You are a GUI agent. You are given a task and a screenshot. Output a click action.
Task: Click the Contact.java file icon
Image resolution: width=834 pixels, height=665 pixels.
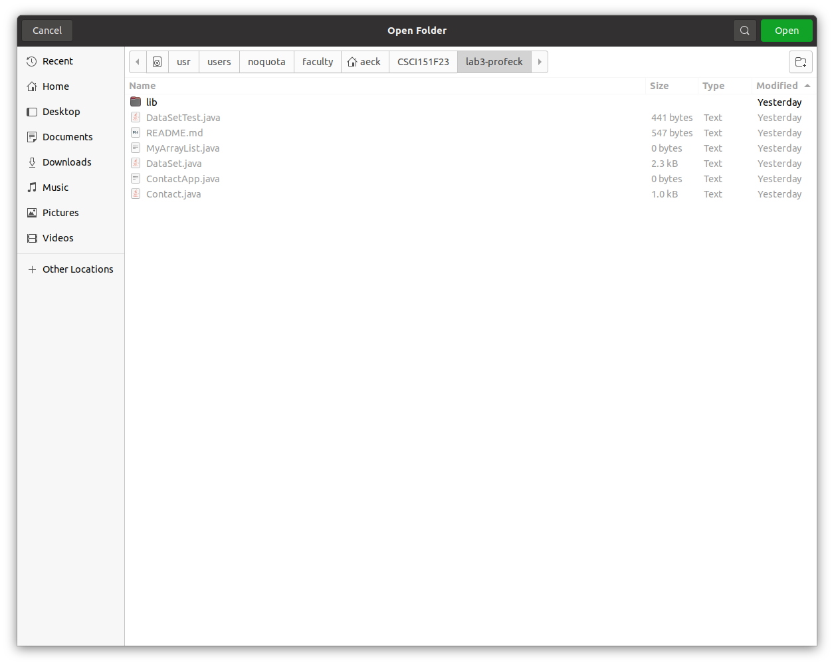click(x=136, y=194)
